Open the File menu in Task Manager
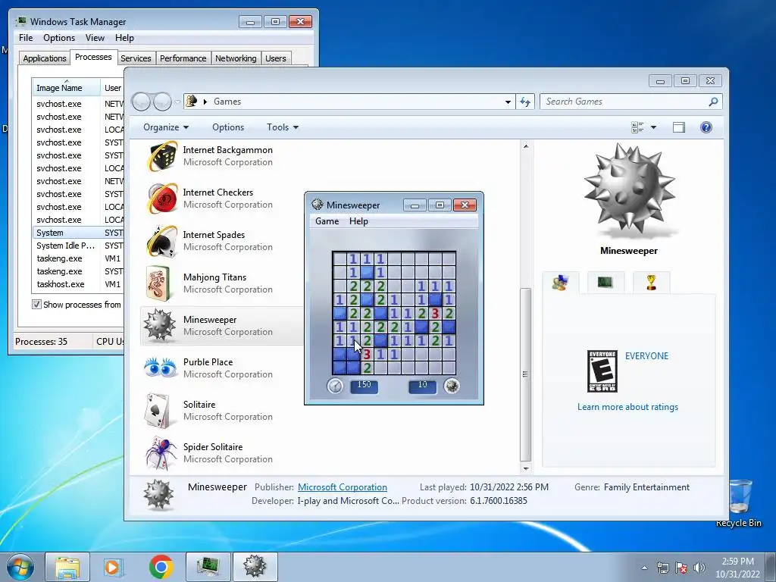Screen dimensions: 776x582 tap(26, 38)
